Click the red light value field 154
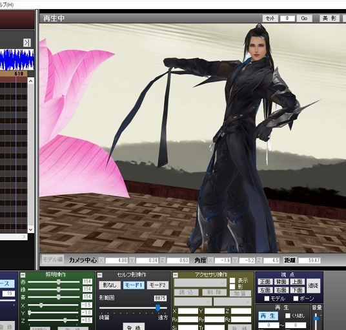 87,282
